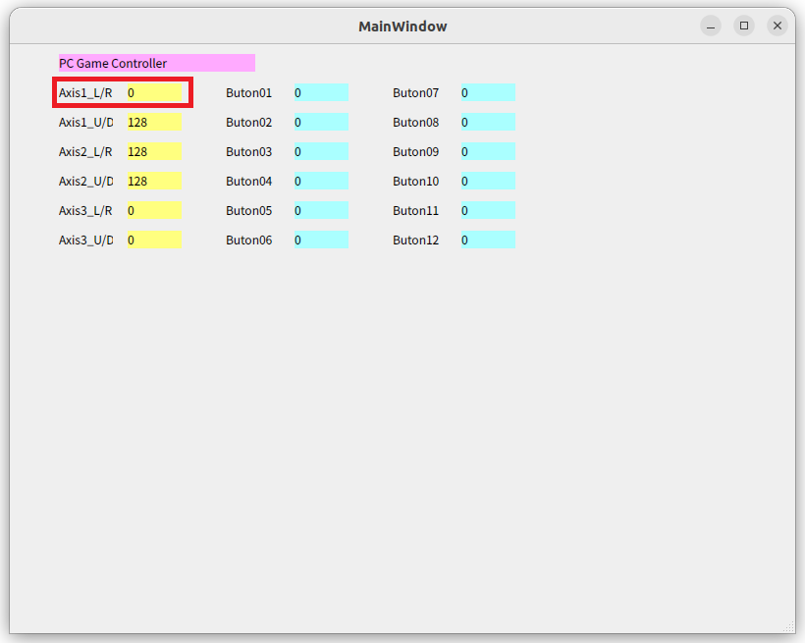The width and height of the screenshot is (805, 643).
Task: Click the Axis3_L/R value field
Action: (152, 210)
